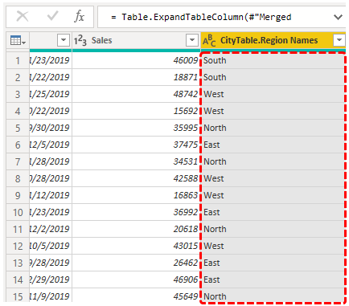Click the East region cell in row 14
The image size is (349, 306).
[x=273, y=279]
